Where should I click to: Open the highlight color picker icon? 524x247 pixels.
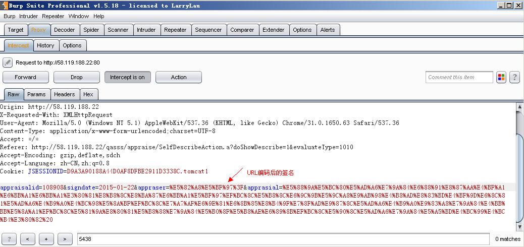click(x=501, y=77)
